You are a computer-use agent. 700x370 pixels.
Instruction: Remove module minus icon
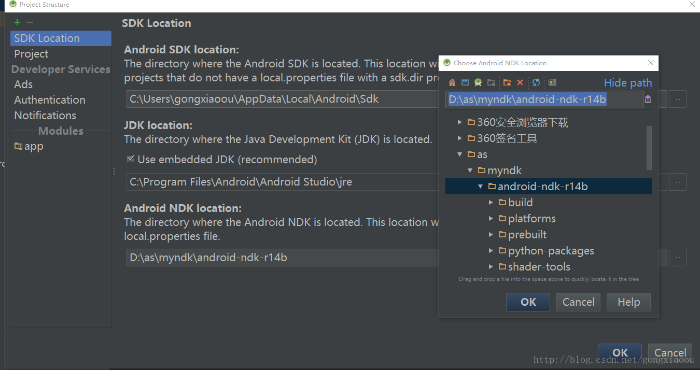[x=30, y=22]
